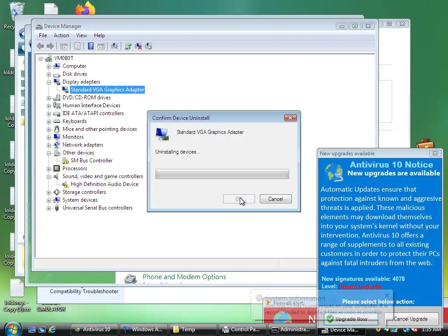Screen dimensions: 448x336
Task: Switch to Antivirus 10 taskbar button
Action: tap(94, 329)
